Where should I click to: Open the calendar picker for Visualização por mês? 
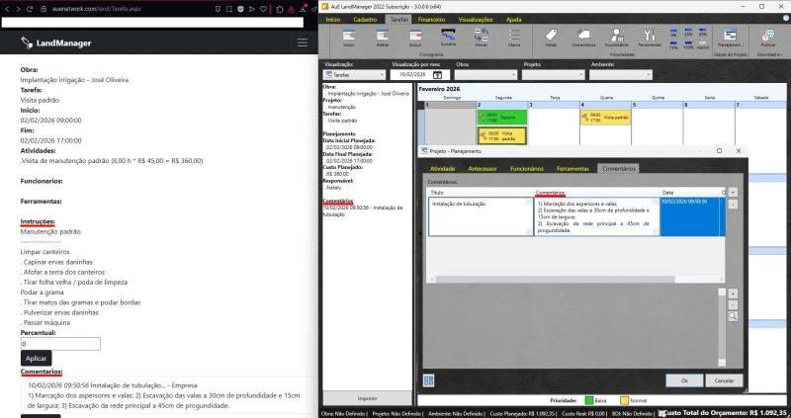[x=437, y=74]
